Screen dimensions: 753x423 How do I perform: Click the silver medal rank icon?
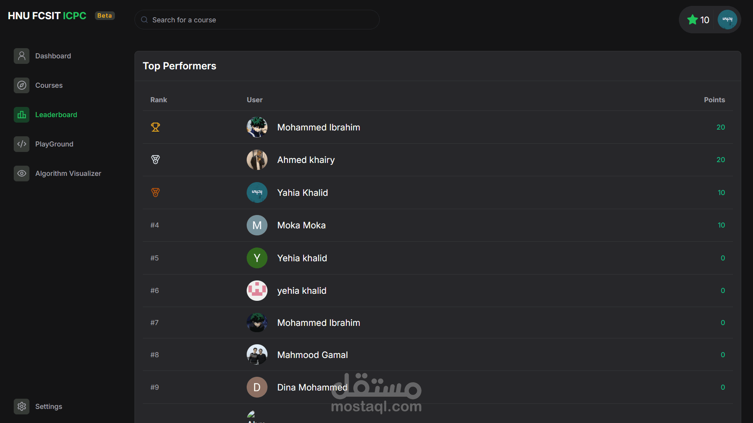(155, 160)
